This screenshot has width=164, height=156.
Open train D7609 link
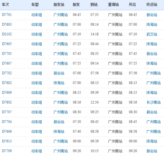tap(7, 93)
